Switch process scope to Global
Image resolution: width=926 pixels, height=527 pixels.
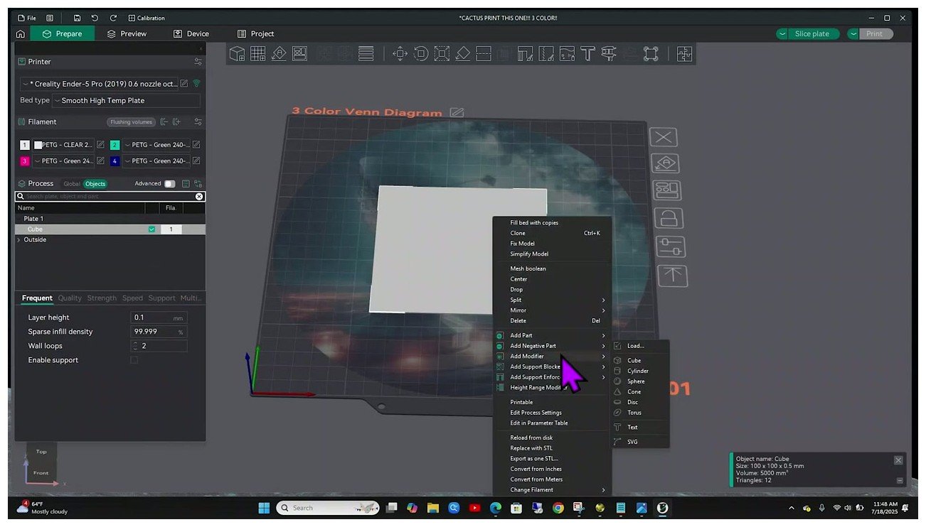click(72, 183)
